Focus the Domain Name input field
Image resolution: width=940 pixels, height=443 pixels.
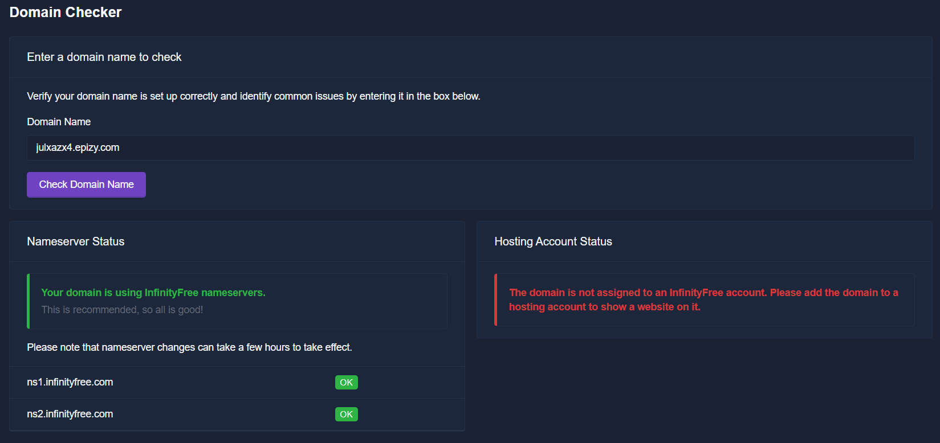point(470,148)
